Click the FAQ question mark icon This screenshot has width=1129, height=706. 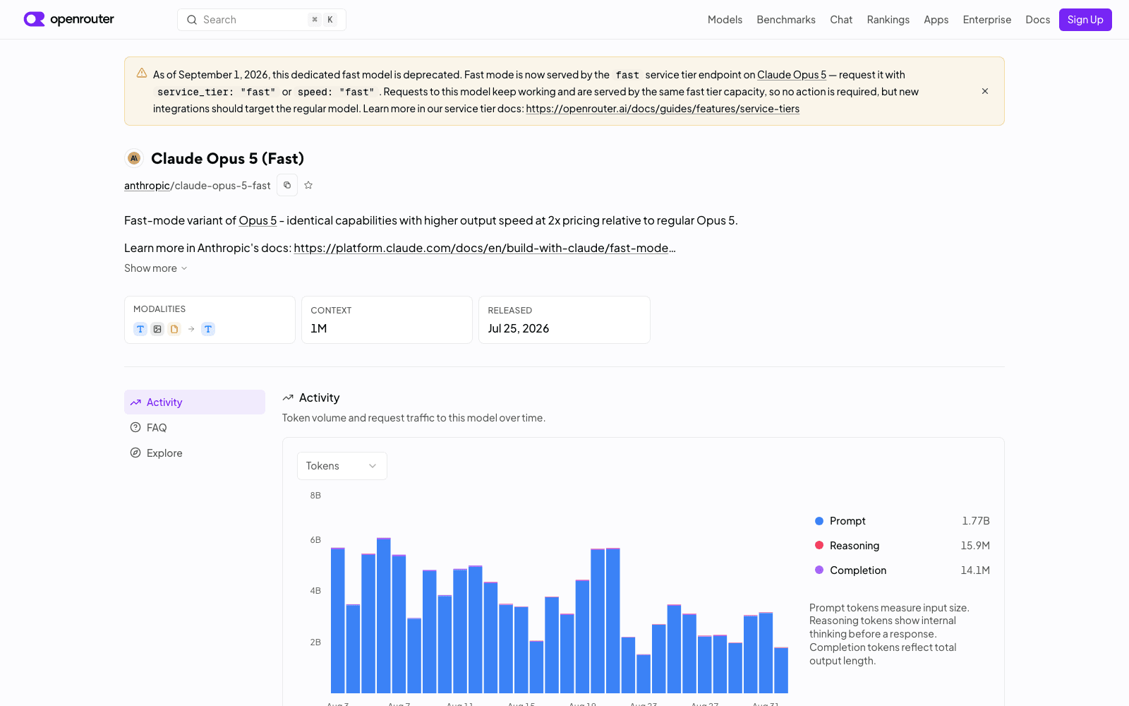pos(135,427)
